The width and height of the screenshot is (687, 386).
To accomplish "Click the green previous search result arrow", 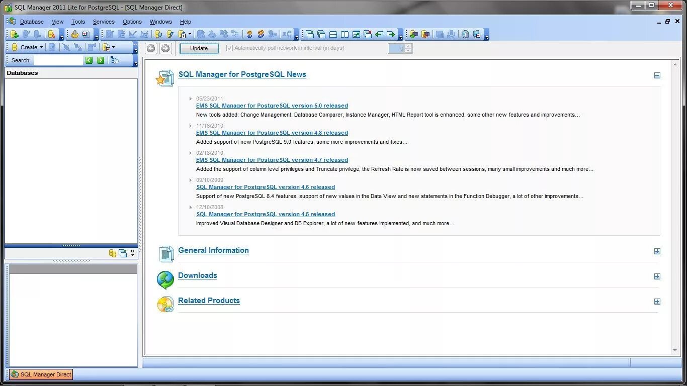I will tap(89, 60).
